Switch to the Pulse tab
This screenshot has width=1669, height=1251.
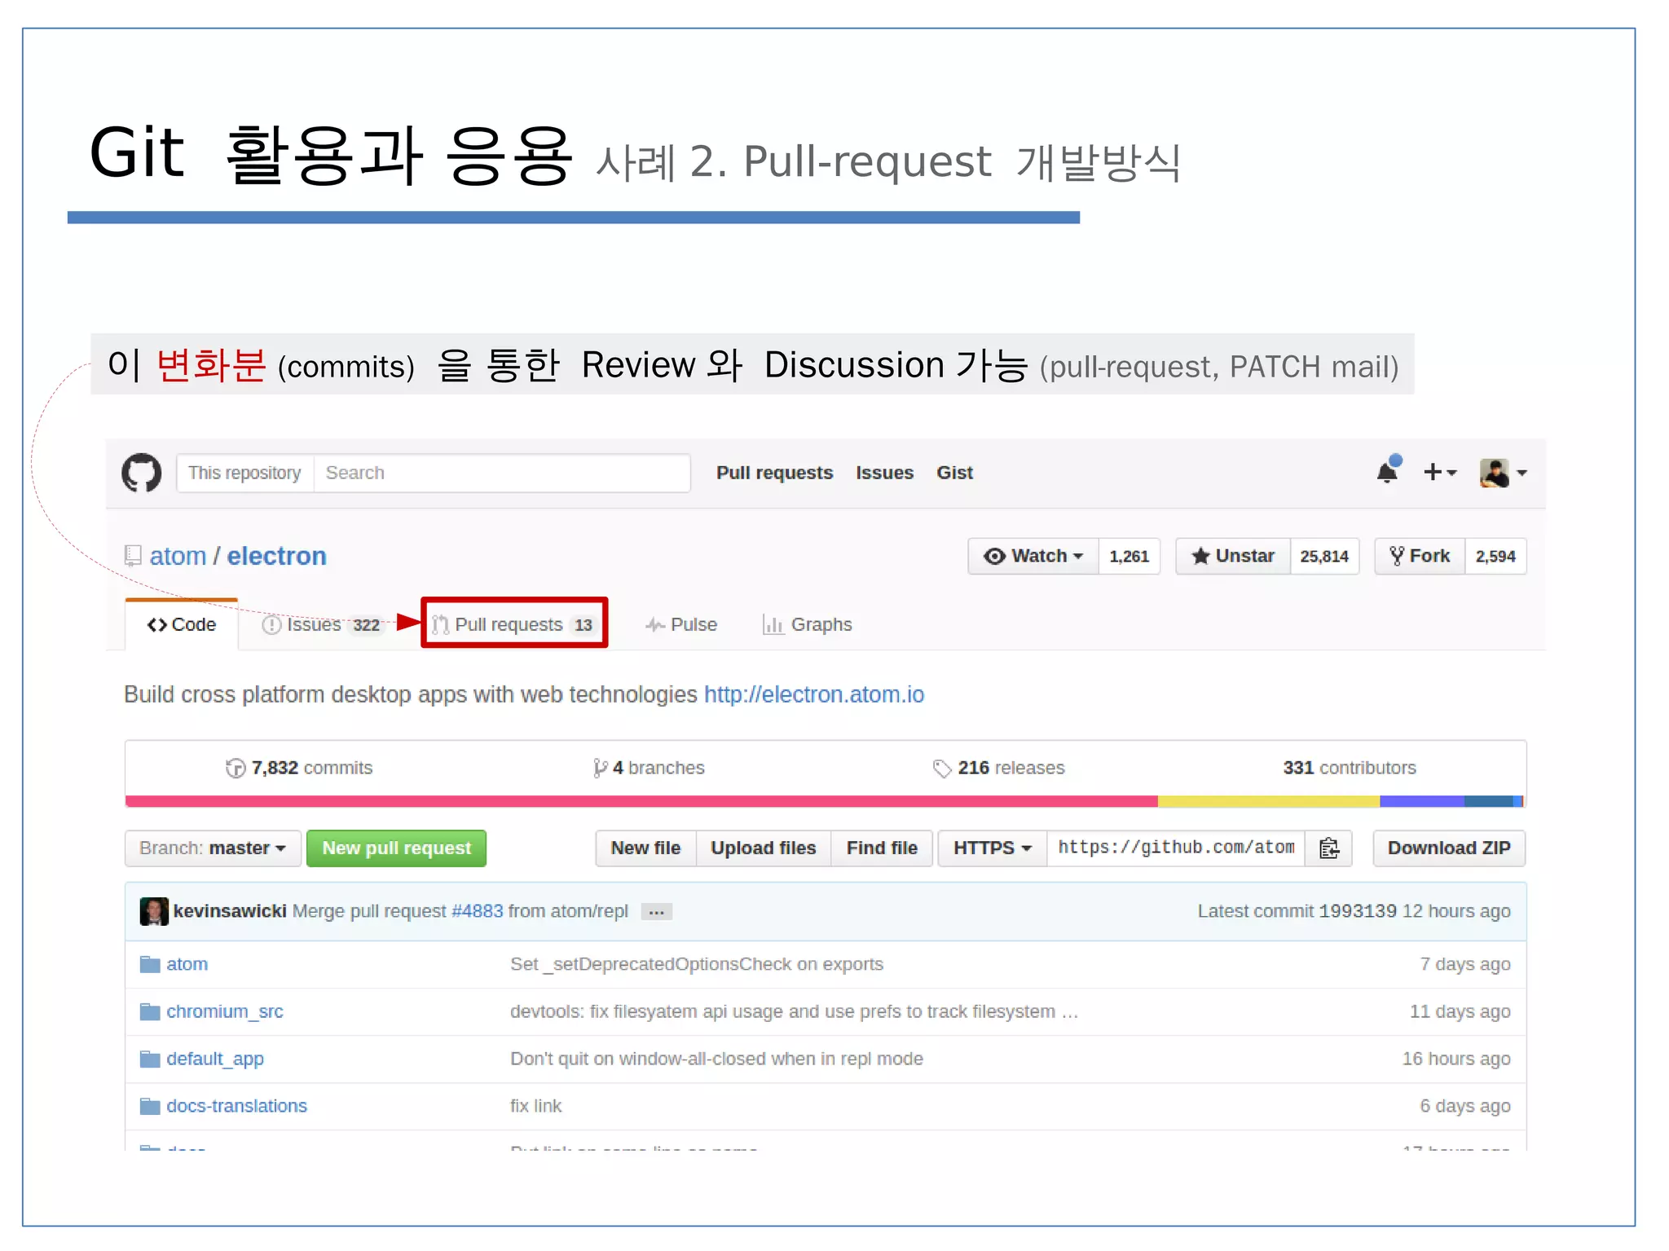click(681, 624)
